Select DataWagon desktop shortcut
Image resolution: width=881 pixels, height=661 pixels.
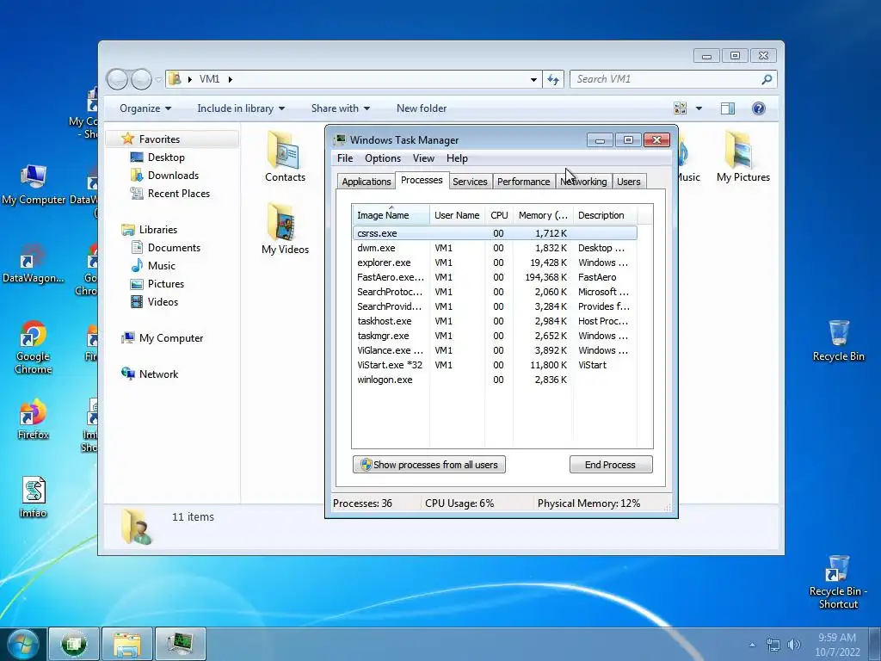(34, 263)
